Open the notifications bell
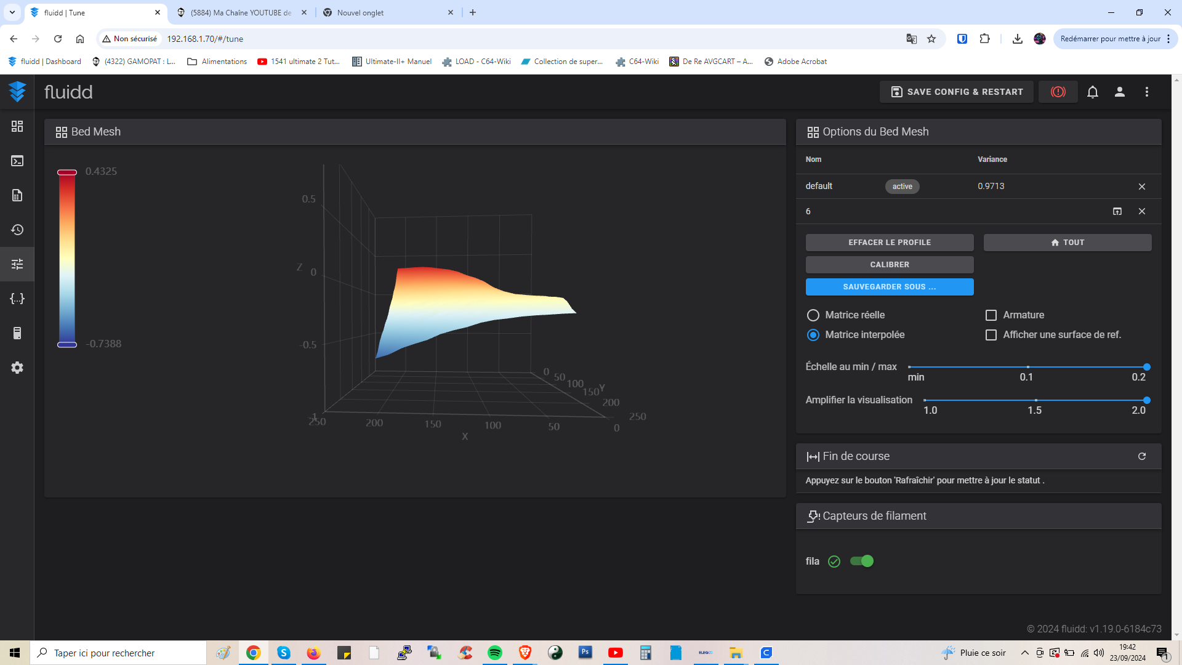The height and width of the screenshot is (665, 1182). pos(1092,92)
